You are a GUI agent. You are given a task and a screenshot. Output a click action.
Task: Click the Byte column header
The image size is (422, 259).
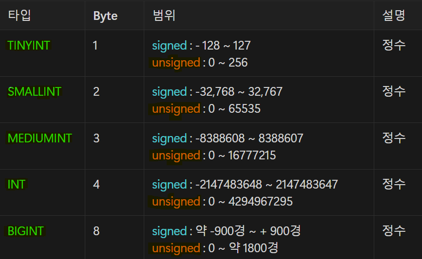pos(105,16)
